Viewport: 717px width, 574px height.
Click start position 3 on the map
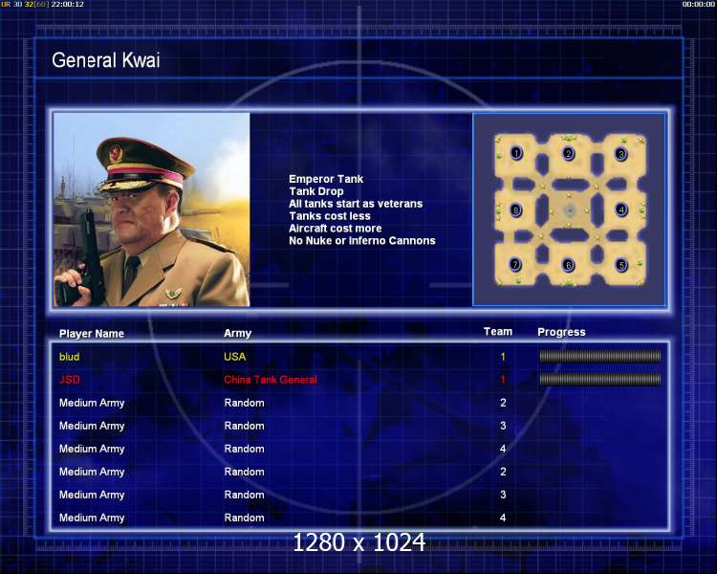(621, 154)
